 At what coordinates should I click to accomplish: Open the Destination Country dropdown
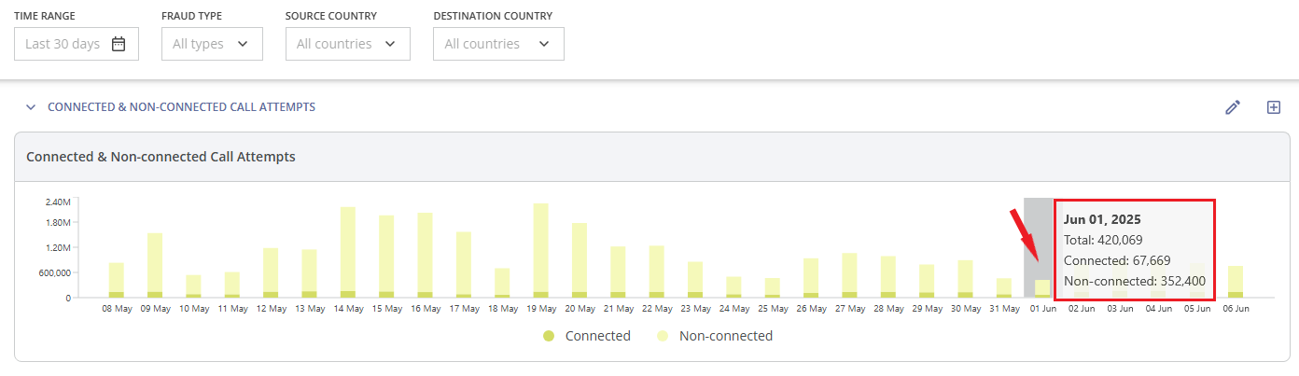coord(498,44)
